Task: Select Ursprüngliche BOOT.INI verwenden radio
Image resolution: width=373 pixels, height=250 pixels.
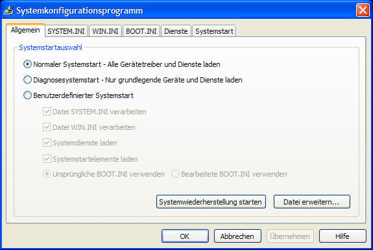Action: [47, 174]
